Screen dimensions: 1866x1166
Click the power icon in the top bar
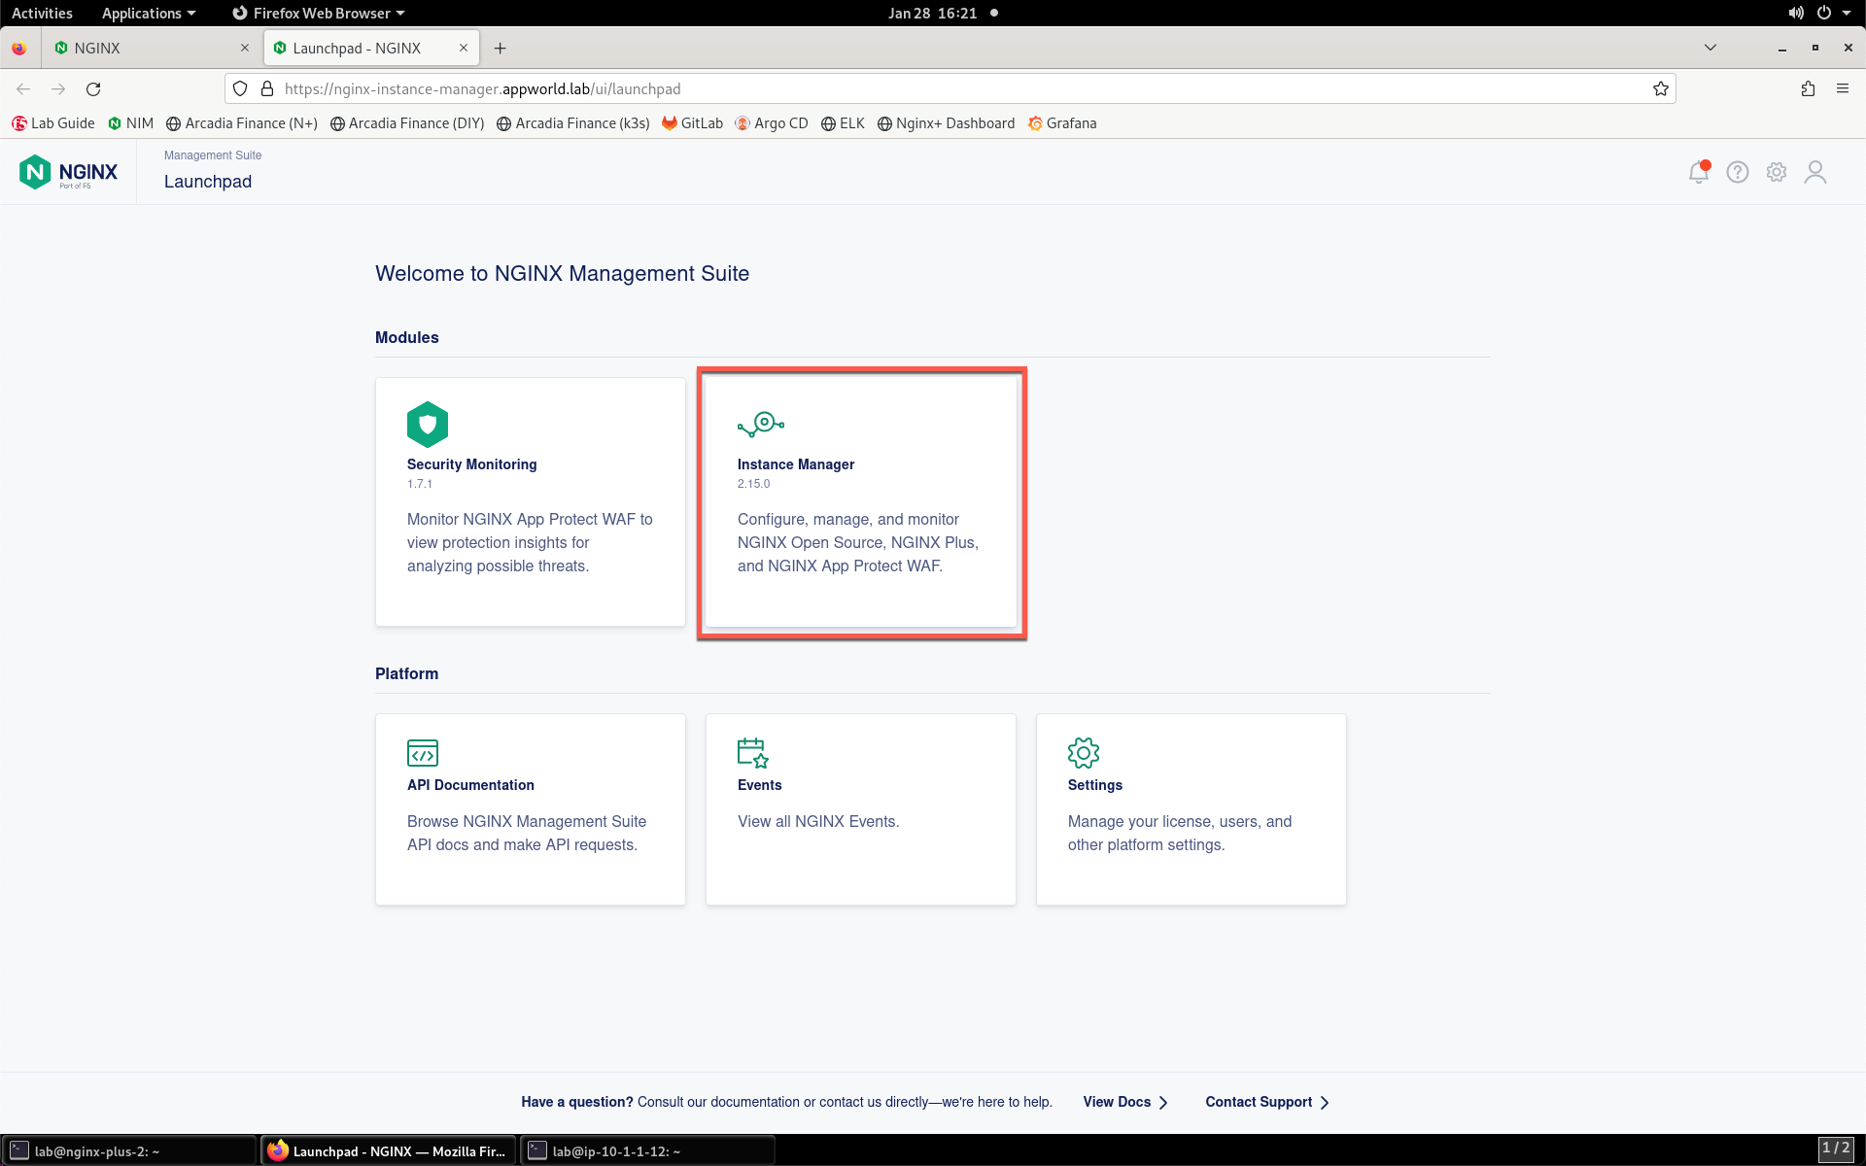click(x=1824, y=13)
